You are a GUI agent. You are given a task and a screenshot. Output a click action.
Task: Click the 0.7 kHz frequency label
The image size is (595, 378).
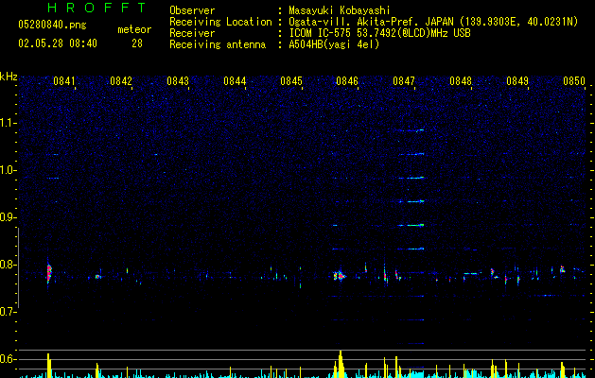pyautogui.click(x=9, y=312)
